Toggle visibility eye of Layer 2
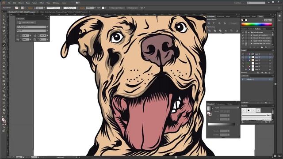 click(243, 66)
